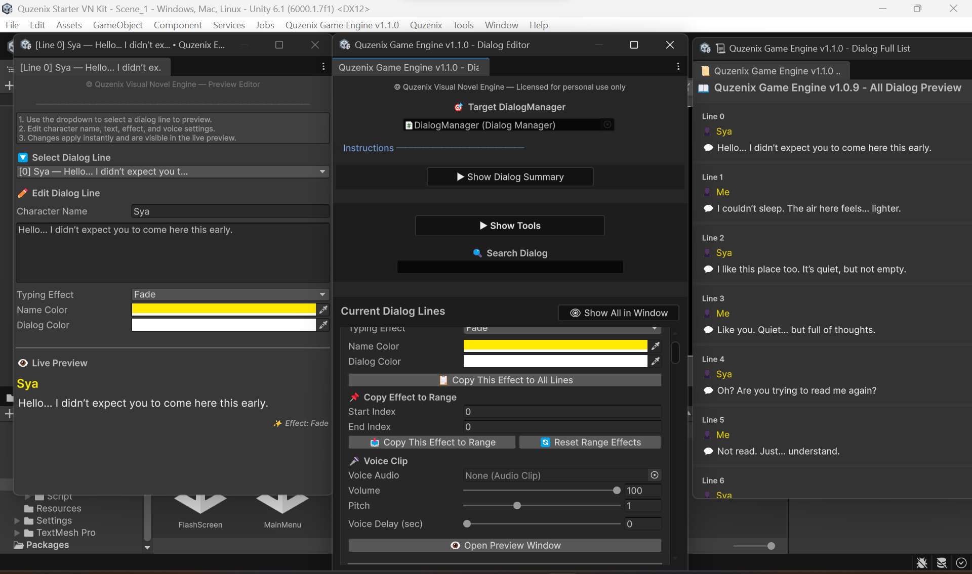
Task: Click the lower plus add button in Project panel
Action: point(9,414)
